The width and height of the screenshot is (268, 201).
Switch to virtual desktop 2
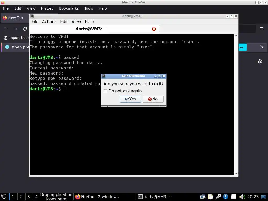coord(21,197)
